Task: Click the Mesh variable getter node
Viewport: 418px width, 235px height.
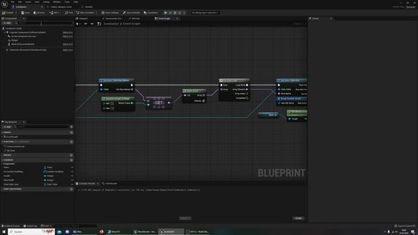Action: [268, 115]
